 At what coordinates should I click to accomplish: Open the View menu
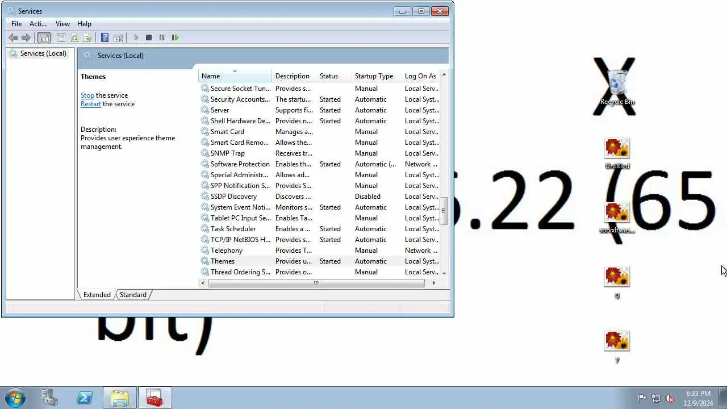pyautogui.click(x=62, y=24)
